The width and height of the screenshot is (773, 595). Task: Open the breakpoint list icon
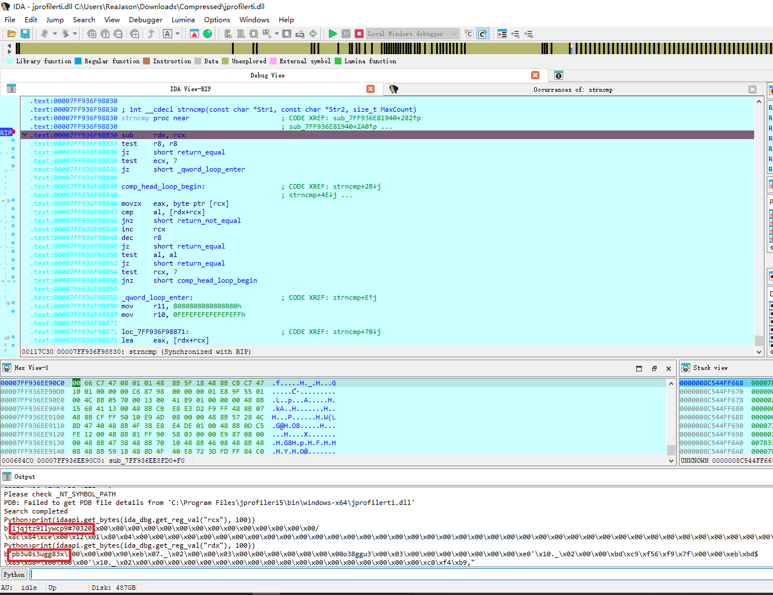[x=502, y=34]
